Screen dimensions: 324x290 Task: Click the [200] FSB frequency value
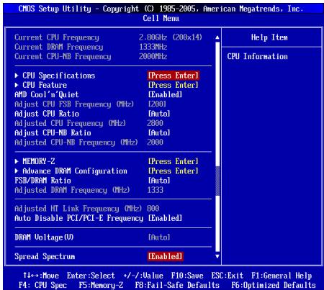pyautogui.click(x=157, y=104)
